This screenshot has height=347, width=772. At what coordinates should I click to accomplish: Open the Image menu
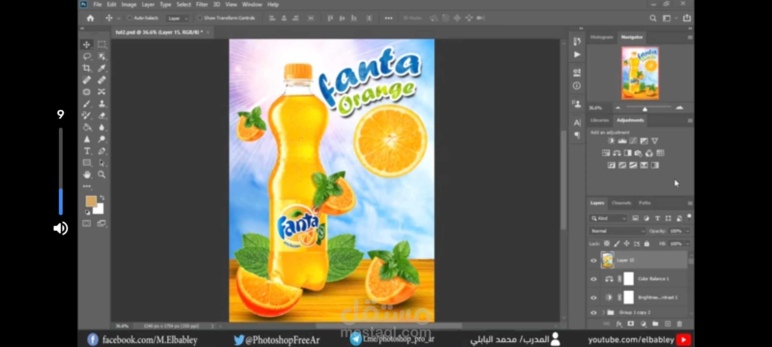coord(129,5)
